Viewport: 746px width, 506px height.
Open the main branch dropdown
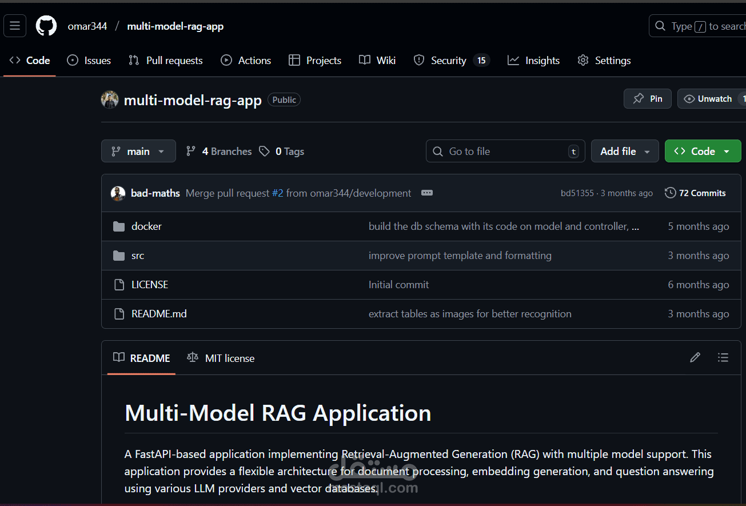click(x=138, y=152)
